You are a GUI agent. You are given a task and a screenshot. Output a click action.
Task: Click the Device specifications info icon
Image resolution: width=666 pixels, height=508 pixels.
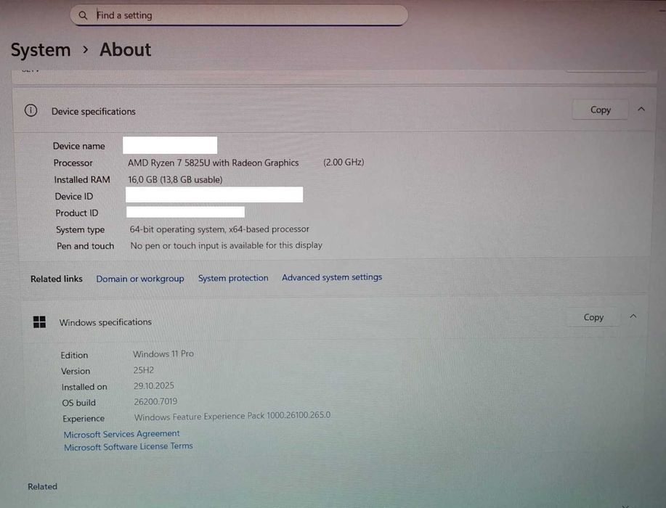31,111
